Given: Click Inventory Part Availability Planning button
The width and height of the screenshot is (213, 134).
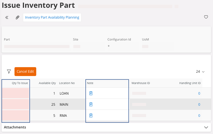Looking at the screenshot, I should point(52,17).
